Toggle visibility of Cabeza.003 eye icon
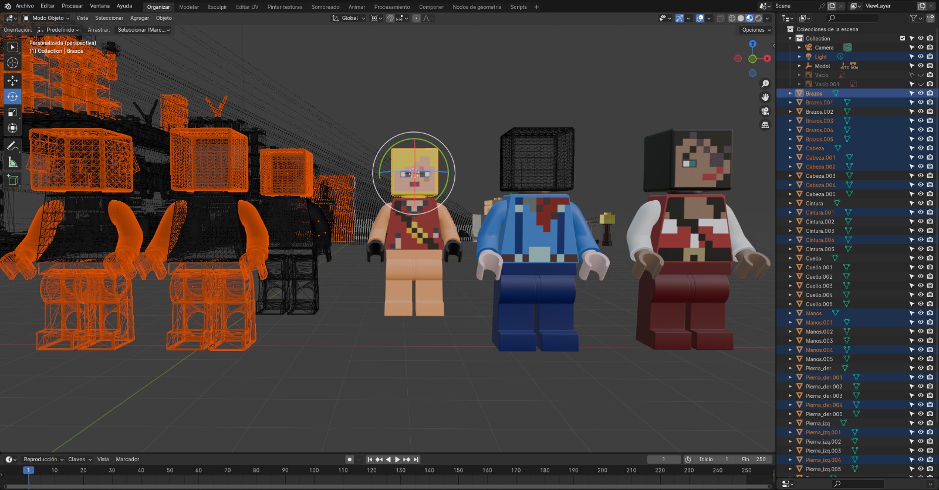This screenshot has width=939, height=490. click(920, 175)
